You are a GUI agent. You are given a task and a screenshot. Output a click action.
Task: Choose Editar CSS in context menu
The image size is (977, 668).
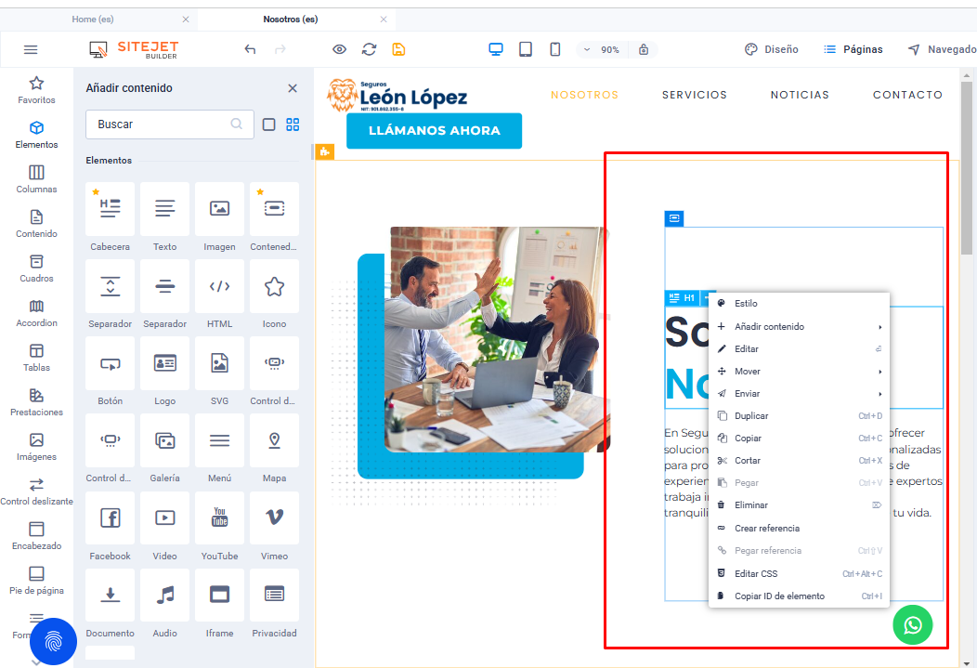756,574
